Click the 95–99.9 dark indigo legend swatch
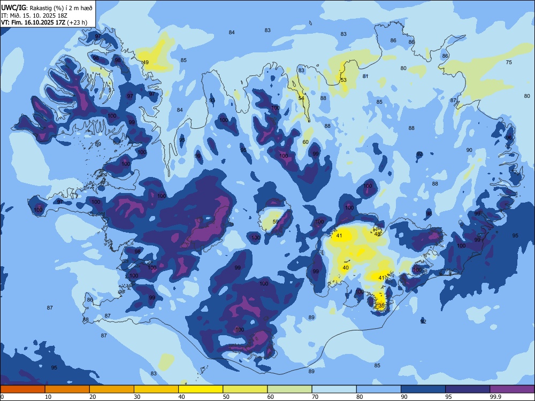Viewport: 535px width, 401px height. point(468,389)
